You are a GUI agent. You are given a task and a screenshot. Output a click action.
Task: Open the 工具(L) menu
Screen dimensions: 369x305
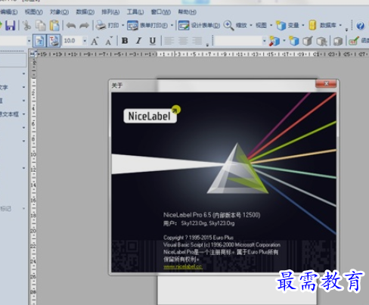135,12
